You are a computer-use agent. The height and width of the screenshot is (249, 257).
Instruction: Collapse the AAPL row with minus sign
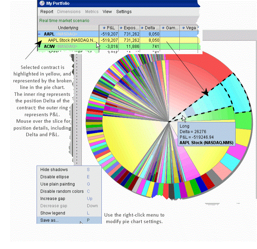[40, 34]
